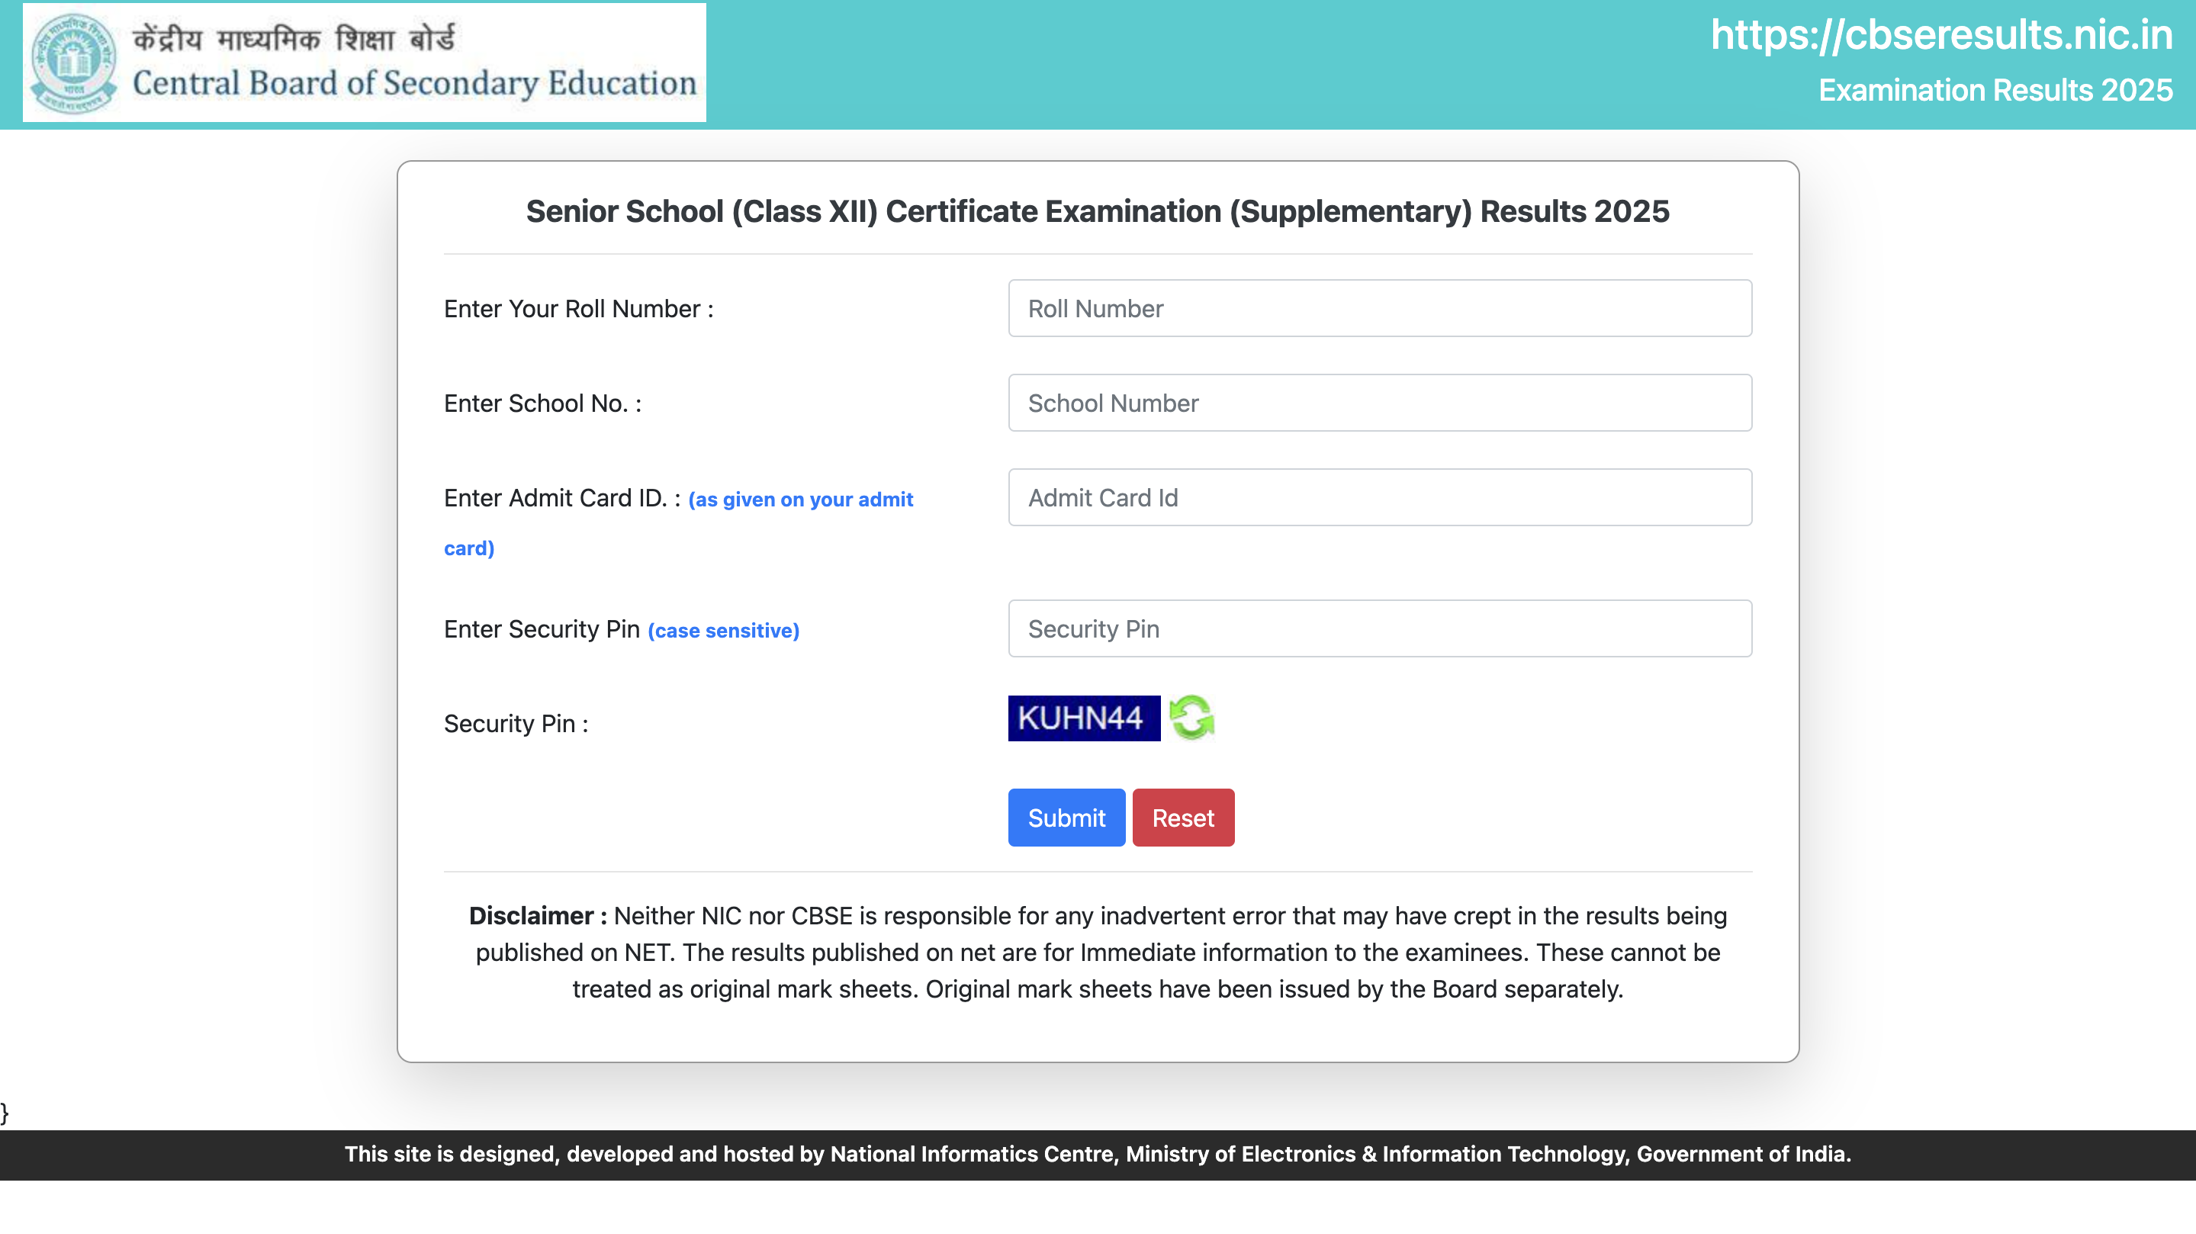The width and height of the screenshot is (2196, 1234).
Task: Click the supplementary results 2025 page title
Action: tap(1097, 211)
